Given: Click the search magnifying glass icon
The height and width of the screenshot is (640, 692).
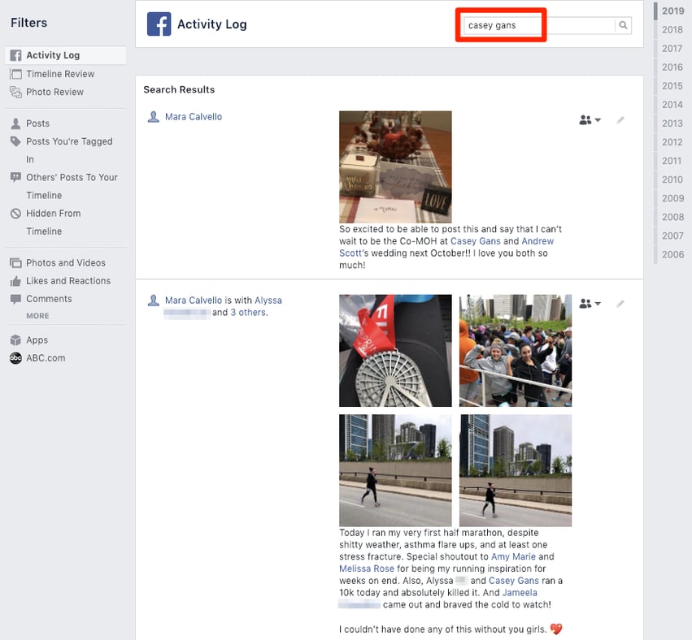Looking at the screenshot, I should pyautogui.click(x=622, y=25).
